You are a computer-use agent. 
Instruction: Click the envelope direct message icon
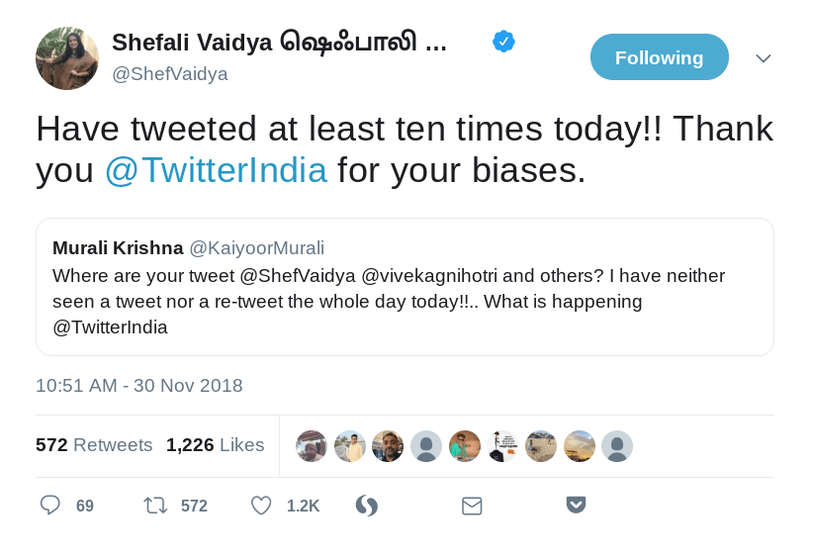[x=472, y=506]
